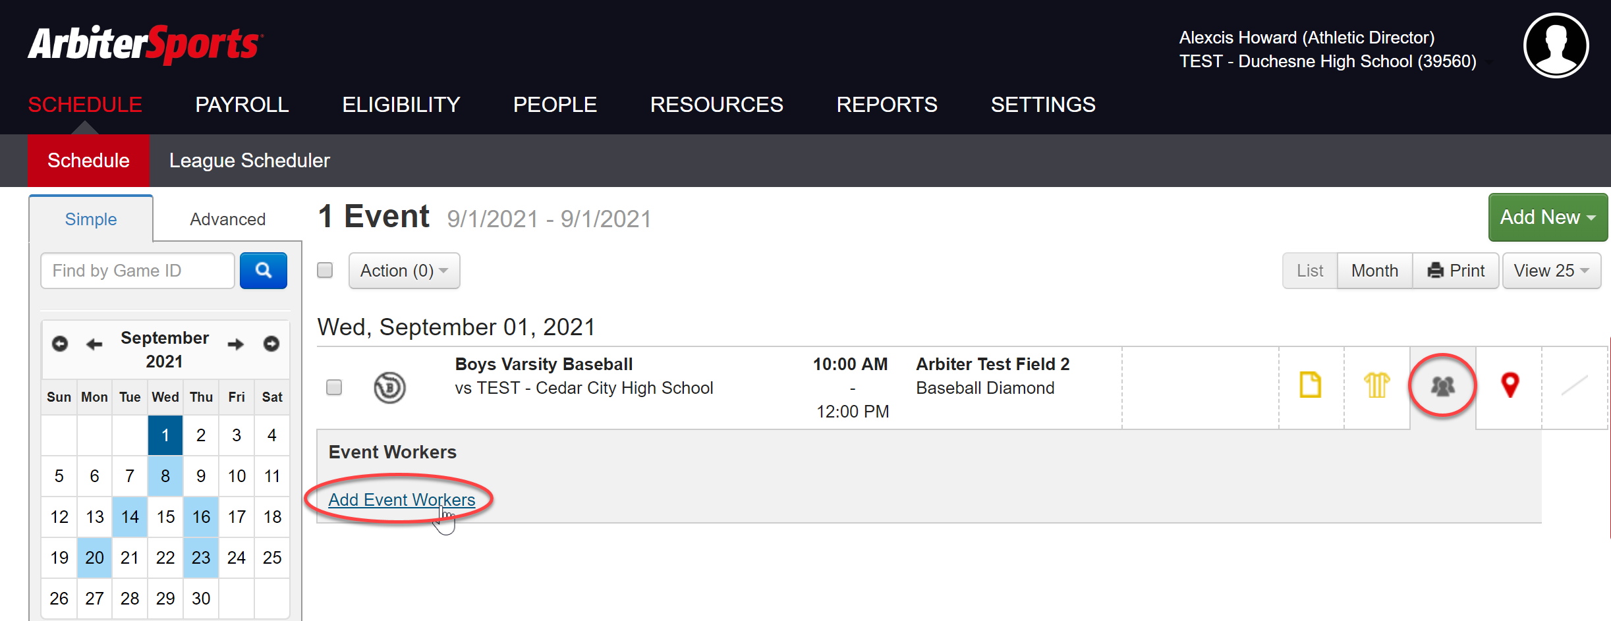Image resolution: width=1611 pixels, height=621 pixels.
Task: Click the blue search magnifier button
Action: [x=263, y=271]
